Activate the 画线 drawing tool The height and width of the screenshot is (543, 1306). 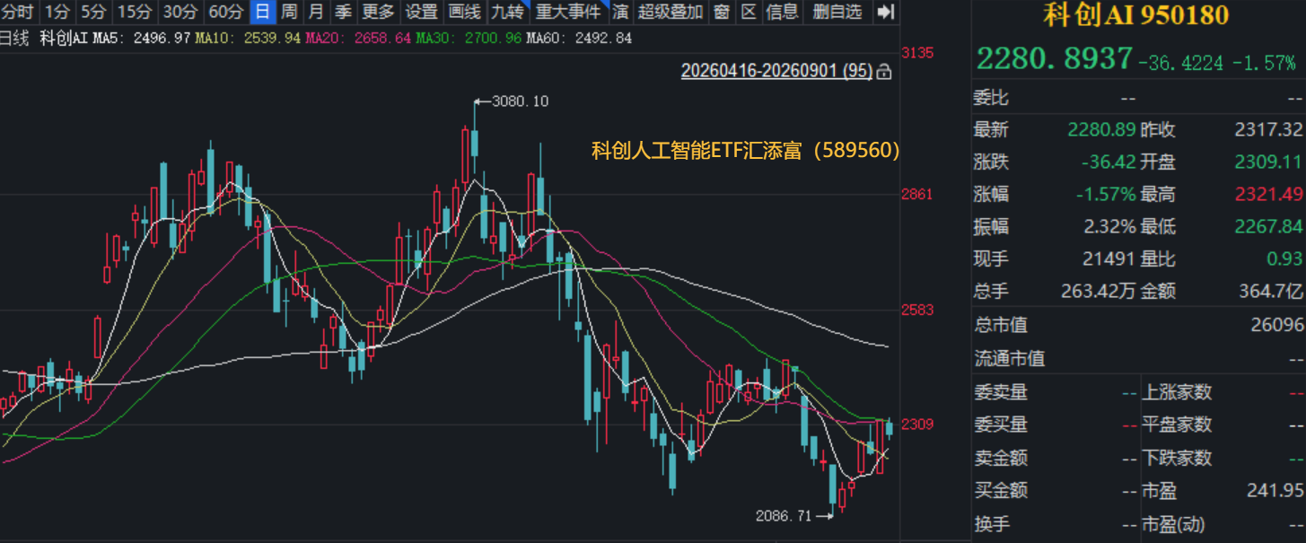(464, 12)
